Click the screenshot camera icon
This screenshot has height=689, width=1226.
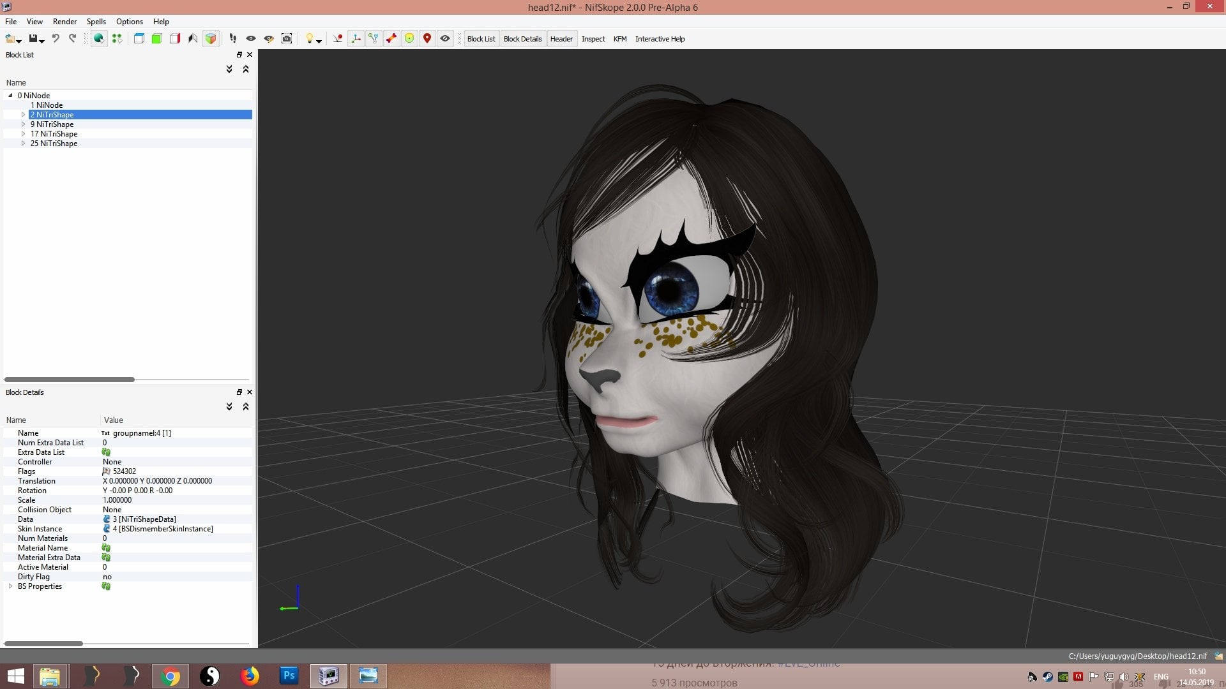[287, 38]
